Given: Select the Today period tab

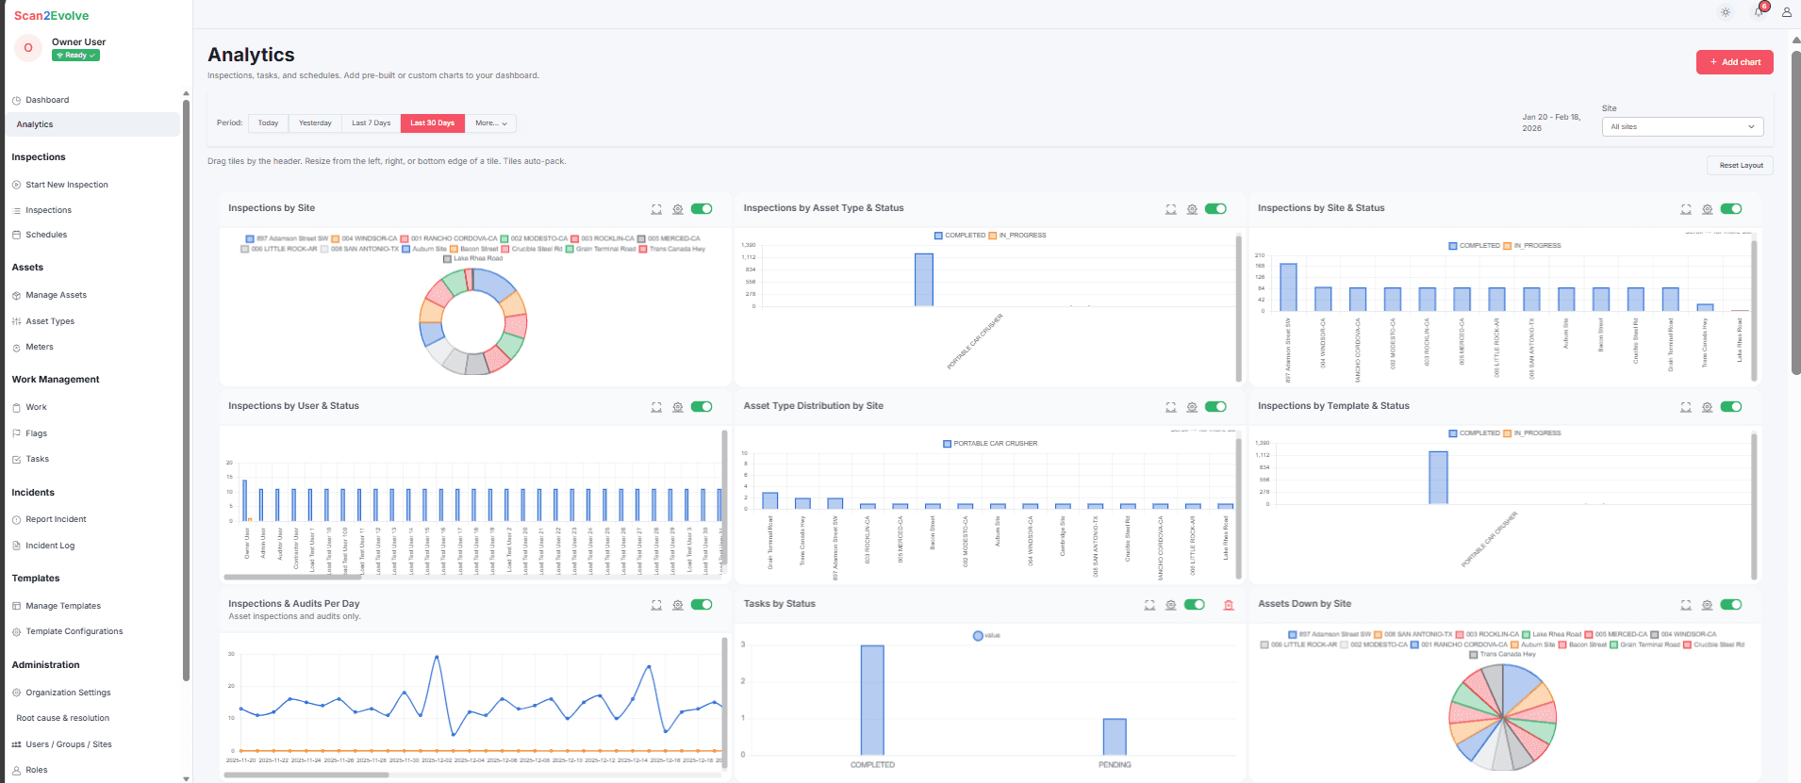Looking at the screenshot, I should click(x=269, y=123).
